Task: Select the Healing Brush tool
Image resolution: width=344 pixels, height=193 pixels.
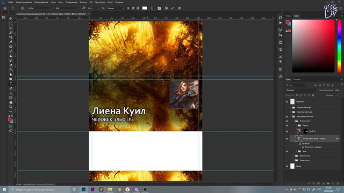Action: (11, 47)
